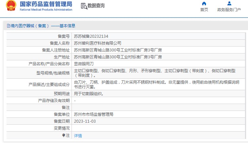Click intended use text 用于切割眼组织
This screenshot has height=143, width=248.
[89, 93]
